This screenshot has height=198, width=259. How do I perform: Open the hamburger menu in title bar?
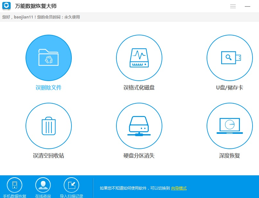233,6
